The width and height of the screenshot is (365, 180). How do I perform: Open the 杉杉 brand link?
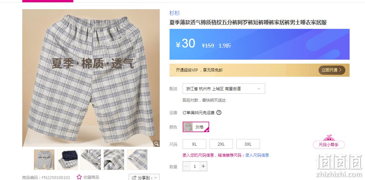(x=174, y=13)
